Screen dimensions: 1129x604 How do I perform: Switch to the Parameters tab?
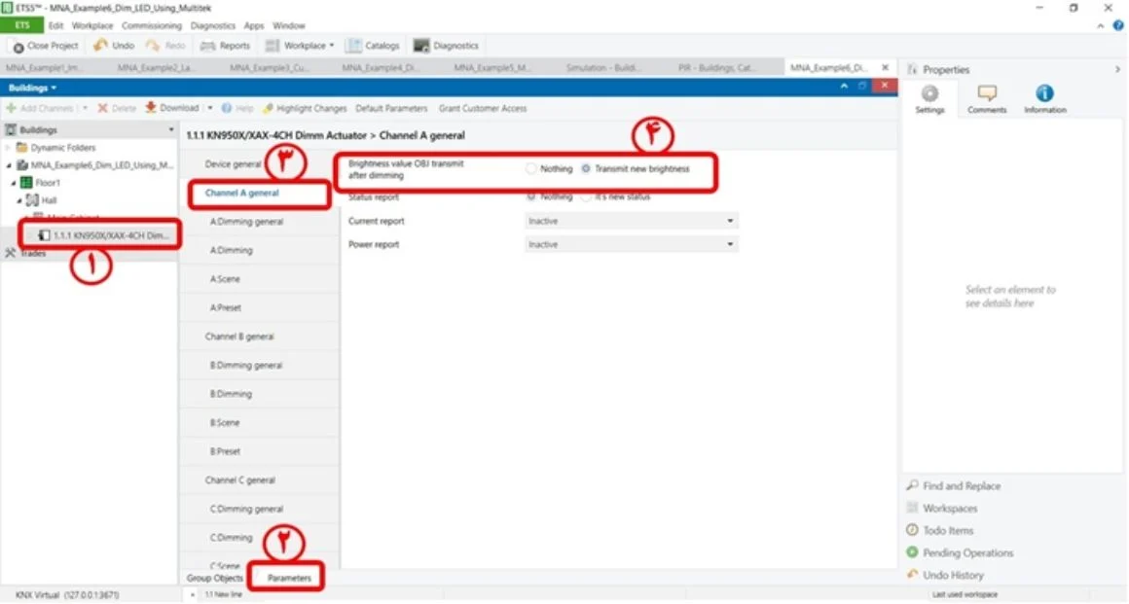click(289, 578)
